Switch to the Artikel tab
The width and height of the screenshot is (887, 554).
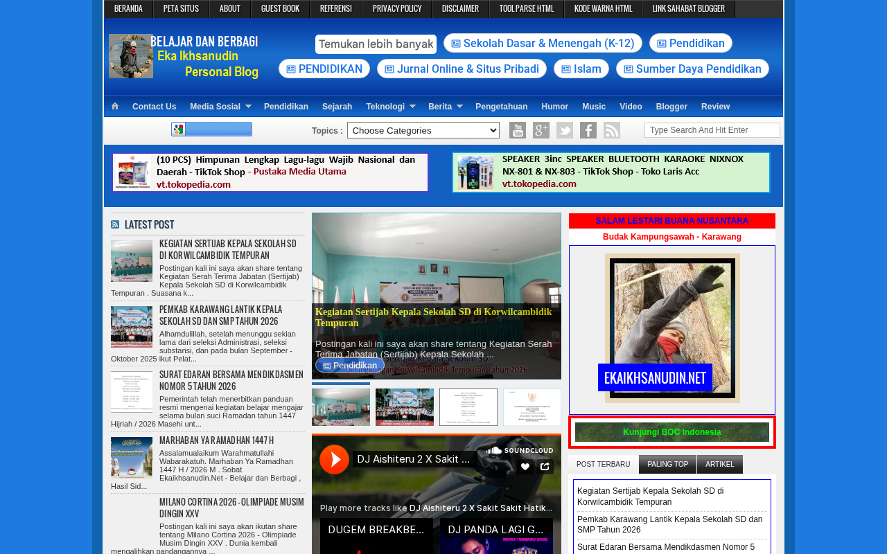pos(720,464)
